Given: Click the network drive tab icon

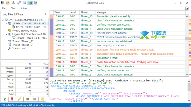Looking at the screenshot, I should click(x=35, y=99).
